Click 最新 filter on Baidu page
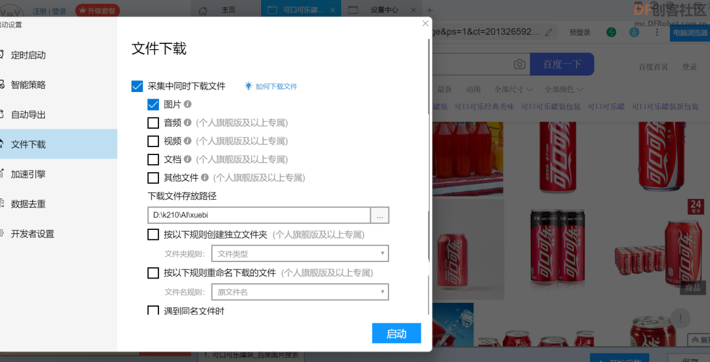Screen dimensions: 710x362 click(x=444, y=89)
